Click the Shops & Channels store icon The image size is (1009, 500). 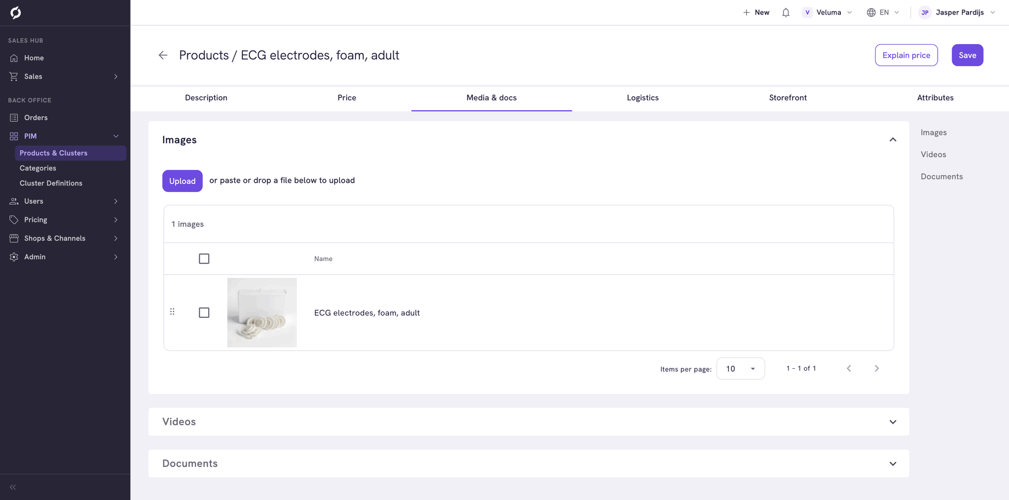(x=14, y=238)
